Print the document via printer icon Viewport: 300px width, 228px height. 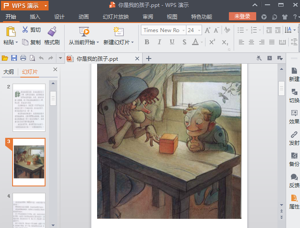tap(23, 58)
